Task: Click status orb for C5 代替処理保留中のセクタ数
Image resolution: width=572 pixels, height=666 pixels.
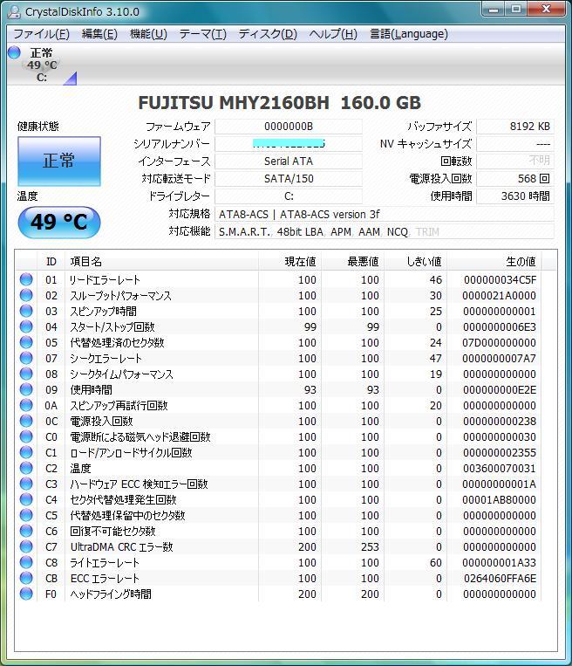Action: pos(26,515)
